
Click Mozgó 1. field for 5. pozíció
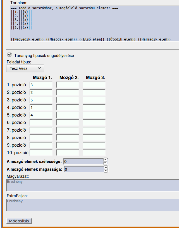(41, 115)
